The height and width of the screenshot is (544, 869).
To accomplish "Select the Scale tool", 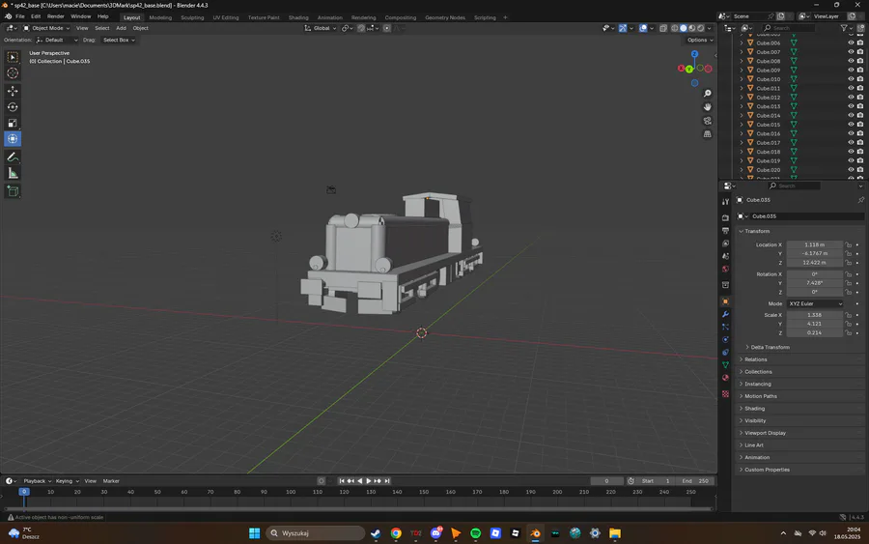I will 13,123.
